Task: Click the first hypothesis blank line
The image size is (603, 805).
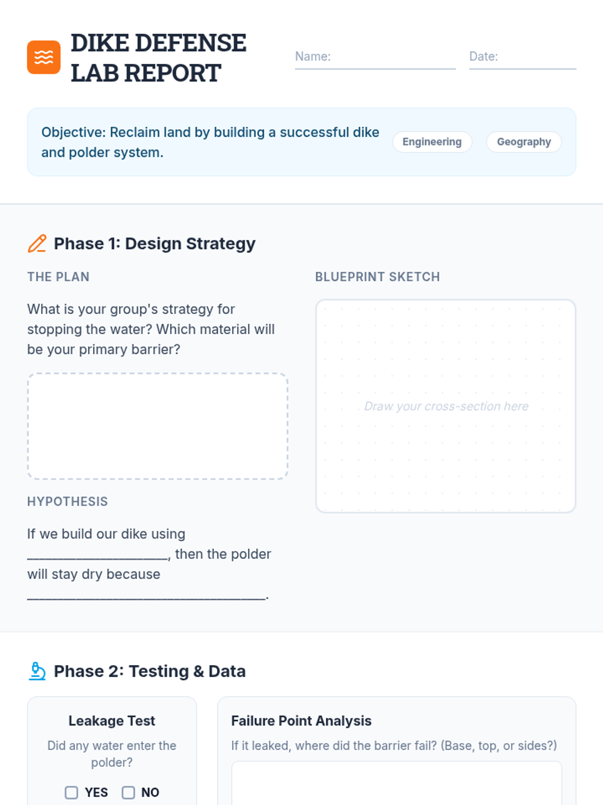Action: tap(97, 555)
